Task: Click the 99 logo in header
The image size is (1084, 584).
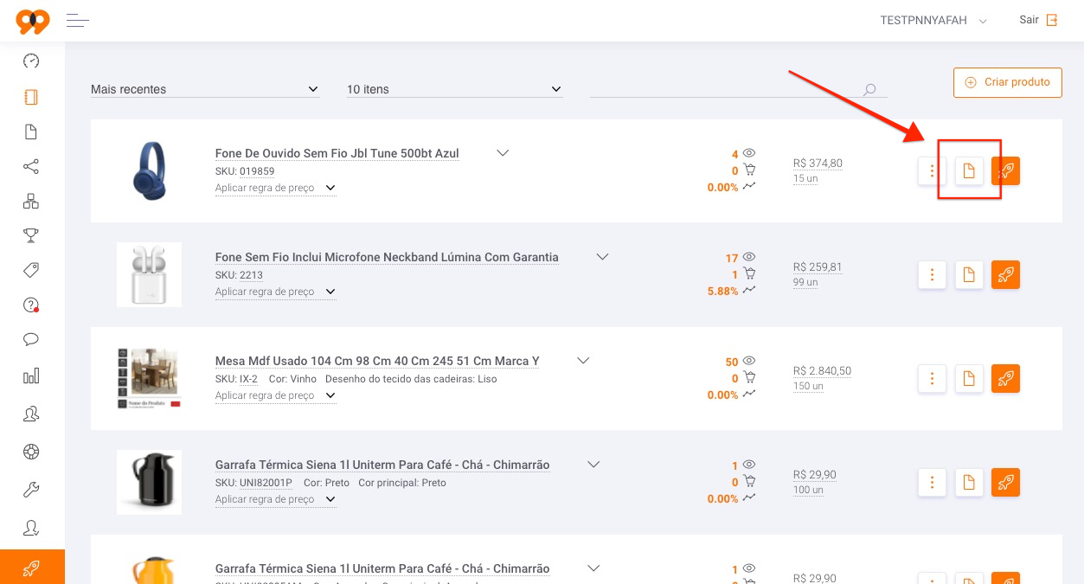Action: click(32, 21)
